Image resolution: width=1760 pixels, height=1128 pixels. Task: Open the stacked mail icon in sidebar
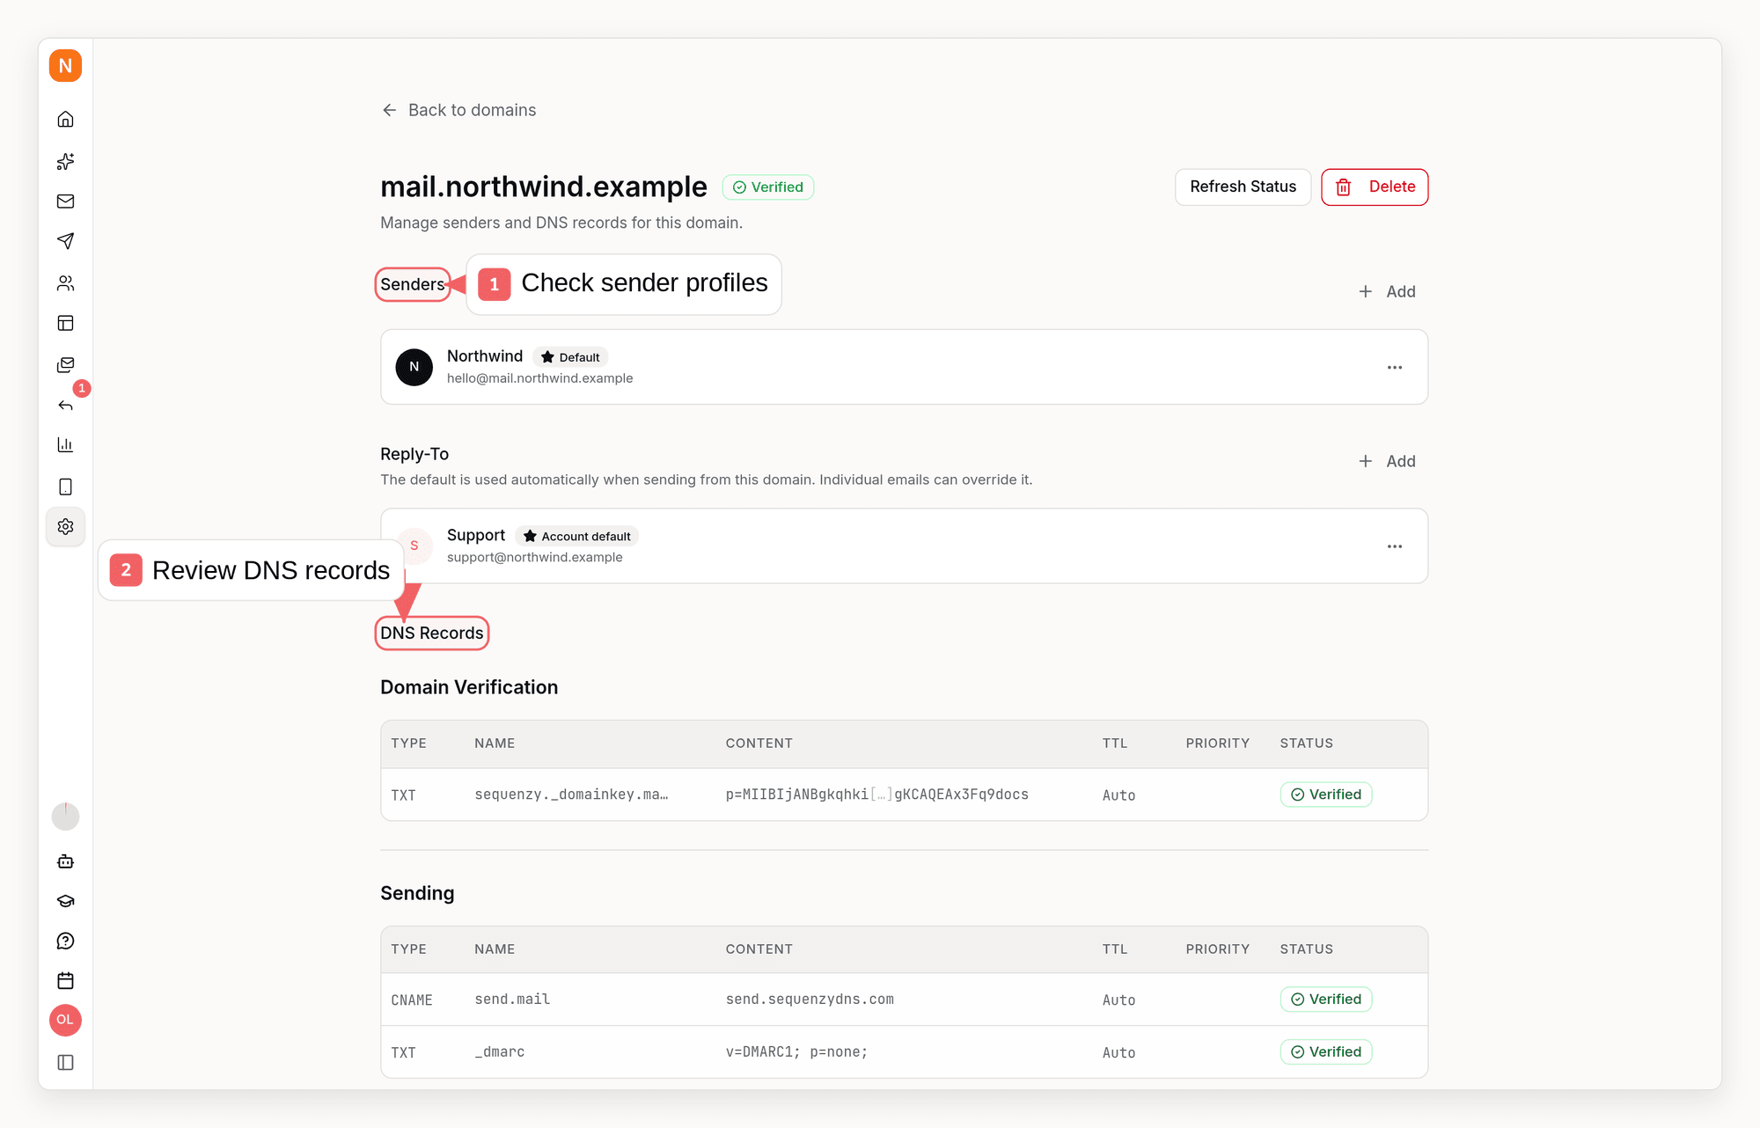pyautogui.click(x=65, y=364)
